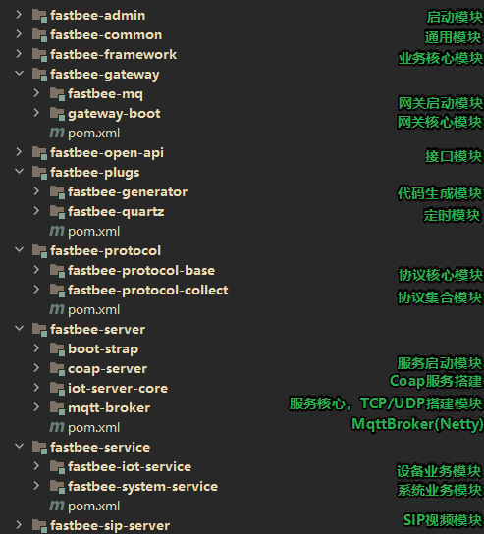The width and height of the screenshot is (484, 534).
Task: Collapse the fastbee-gateway module
Action: (x=19, y=74)
